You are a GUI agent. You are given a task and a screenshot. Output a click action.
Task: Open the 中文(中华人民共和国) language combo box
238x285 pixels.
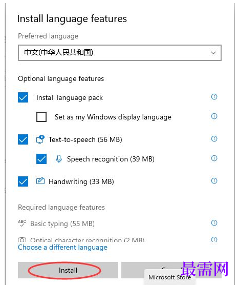(120, 53)
